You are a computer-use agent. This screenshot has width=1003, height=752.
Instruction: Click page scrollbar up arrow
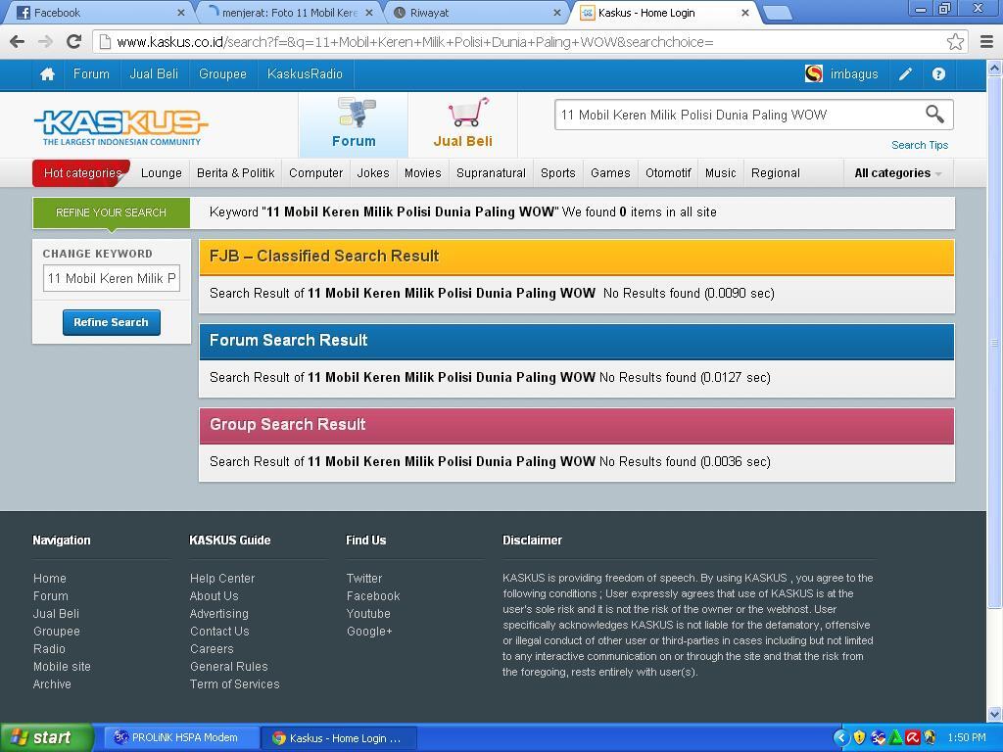[995, 68]
